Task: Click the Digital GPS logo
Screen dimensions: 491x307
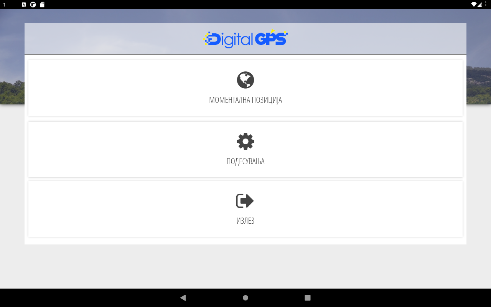Action: coord(245,39)
